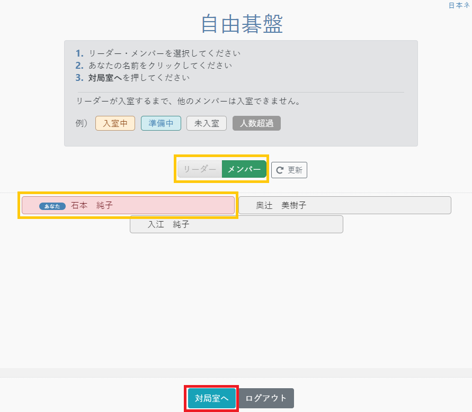The image size is (472, 412).
Task: Click instruction text 対局室へを押してください
Action: [139, 78]
